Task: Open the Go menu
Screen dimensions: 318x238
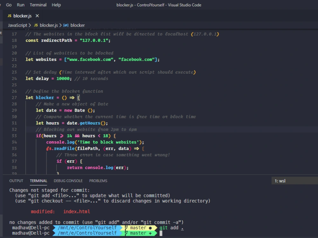Action: pyautogui.click(x=9, y=5)
